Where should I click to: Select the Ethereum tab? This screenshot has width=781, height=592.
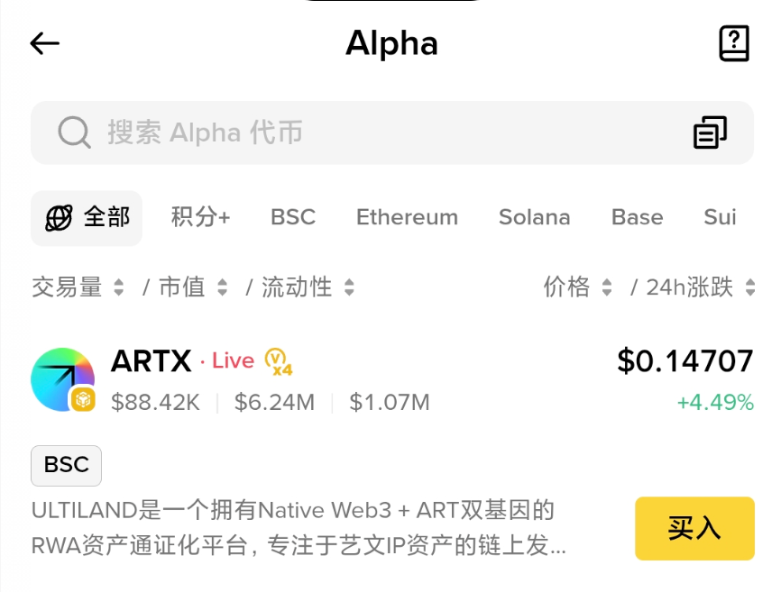[407, 217]
